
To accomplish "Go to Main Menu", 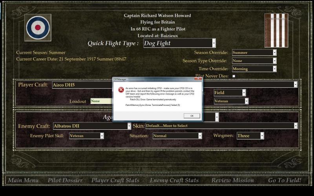I will (x=23, y=180).
